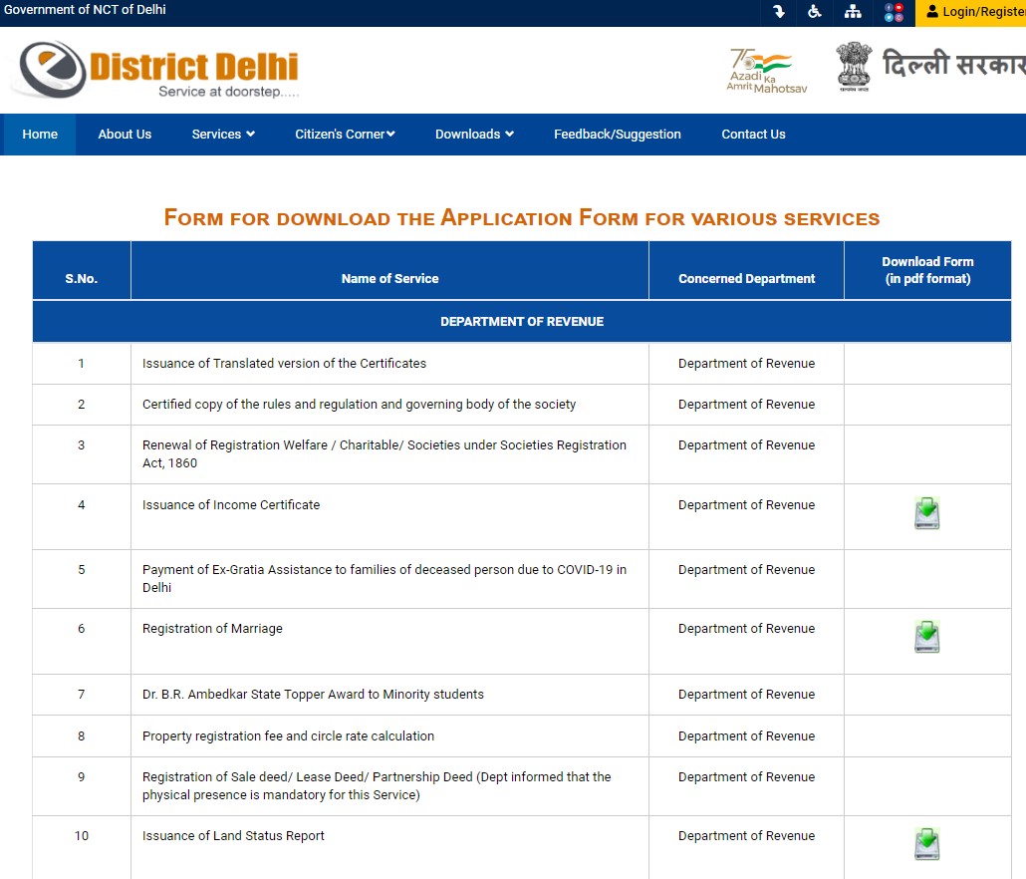
Task: Select the Home navigation tab
Action: pyautogui.click(x=39, y=134)
